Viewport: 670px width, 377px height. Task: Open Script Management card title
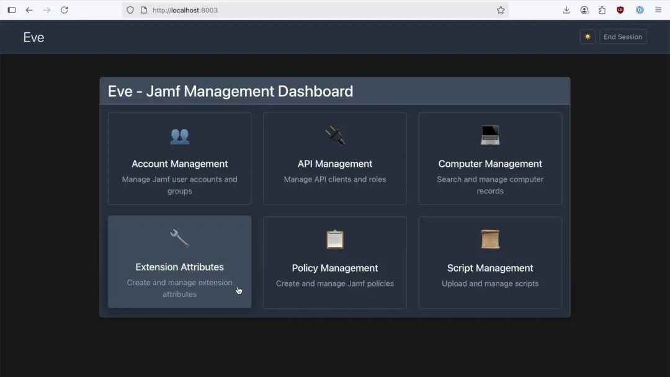point(490,268)
